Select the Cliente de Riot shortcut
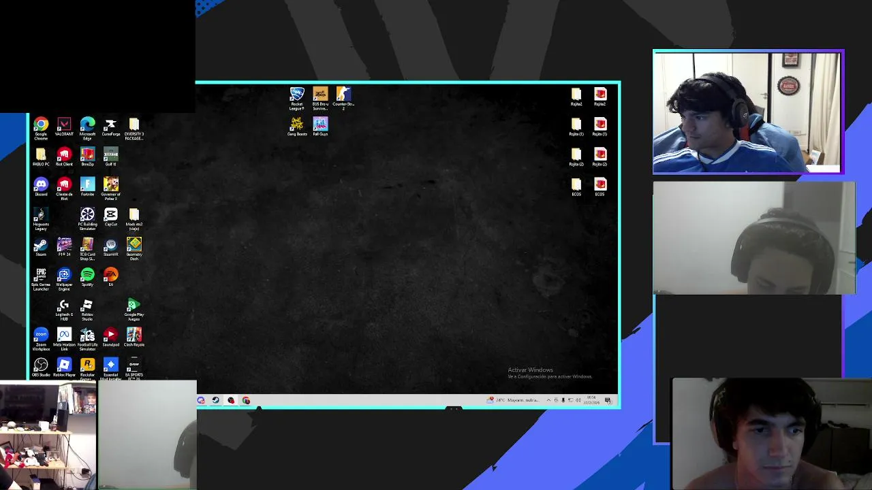The height and width of the screenshot is (490, 872). point(64,189)
